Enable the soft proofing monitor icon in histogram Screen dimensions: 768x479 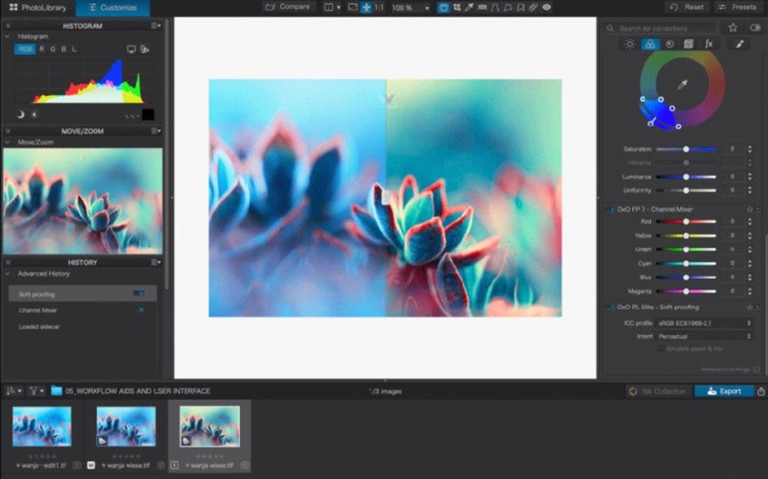pos(131,49)
